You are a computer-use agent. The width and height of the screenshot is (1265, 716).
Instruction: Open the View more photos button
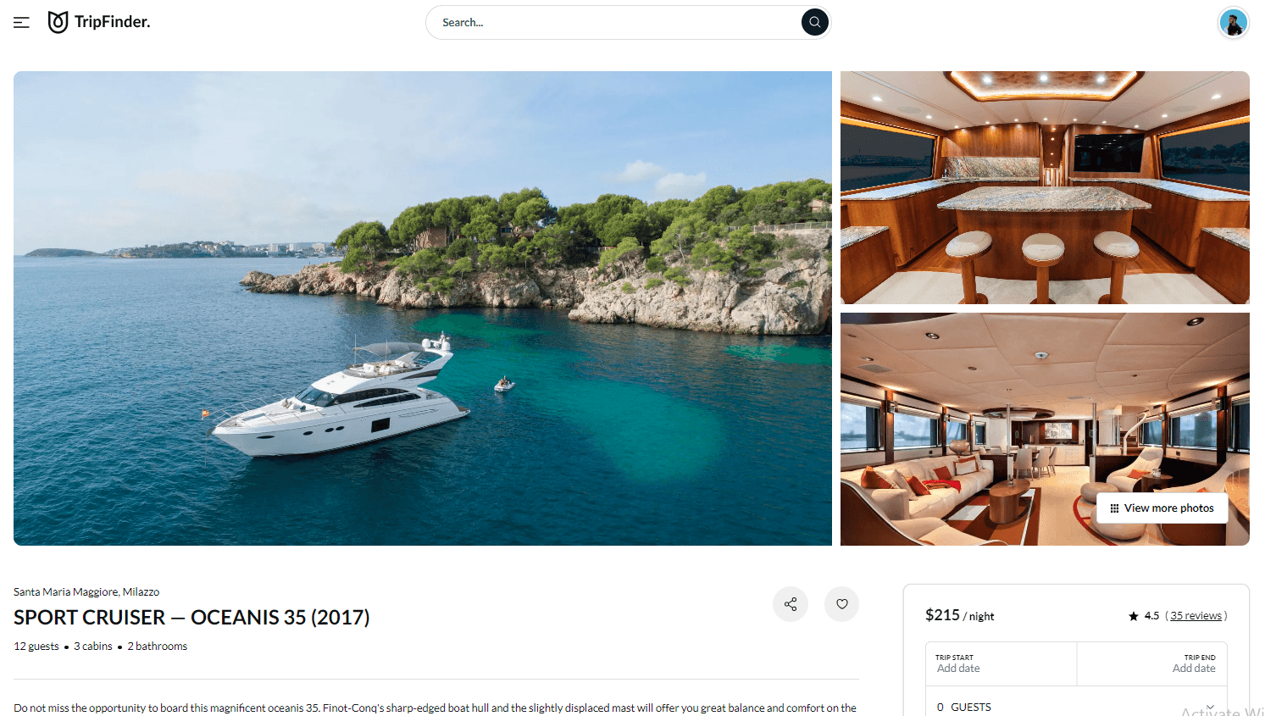pyautogui.click(x=1162, y=508)
